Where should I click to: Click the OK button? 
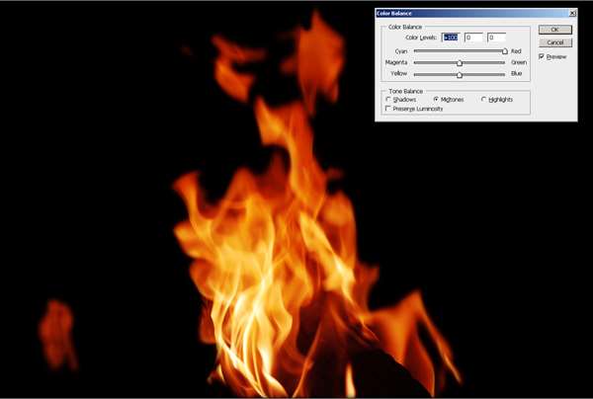pyautogui.click(x=555, y=30)
